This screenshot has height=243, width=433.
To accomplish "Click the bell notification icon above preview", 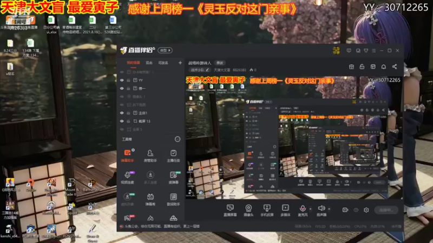I will coord(384,66).
